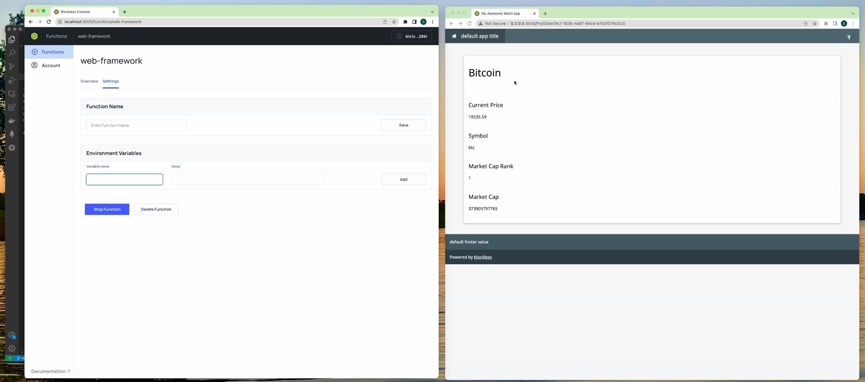Screen dimensions: 865x382
Task: Click the web-framework breadcrumb link
Action: coord(94,36)
